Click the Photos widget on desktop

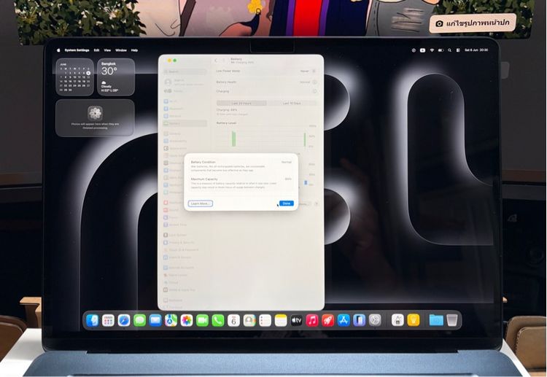(x=95, y=118)
